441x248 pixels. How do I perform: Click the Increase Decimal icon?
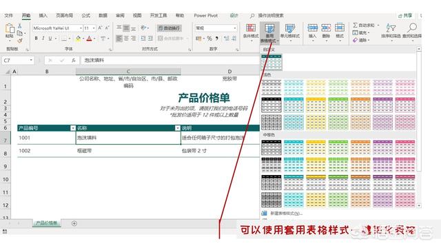point(227,39)
